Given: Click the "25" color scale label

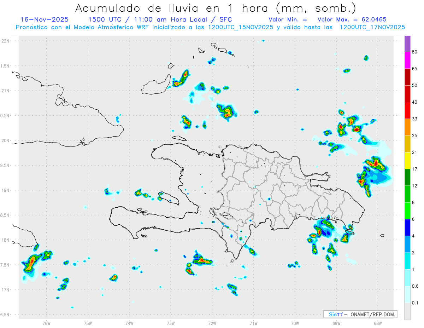Looking at the screenshot, I should (x=415, y=136).
